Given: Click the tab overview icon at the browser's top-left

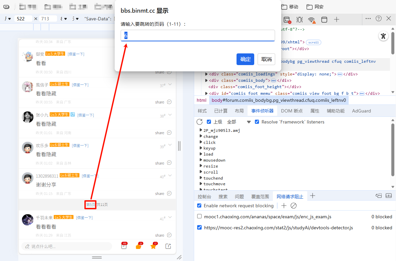Looking at the screenshot, I should point(7,7).
